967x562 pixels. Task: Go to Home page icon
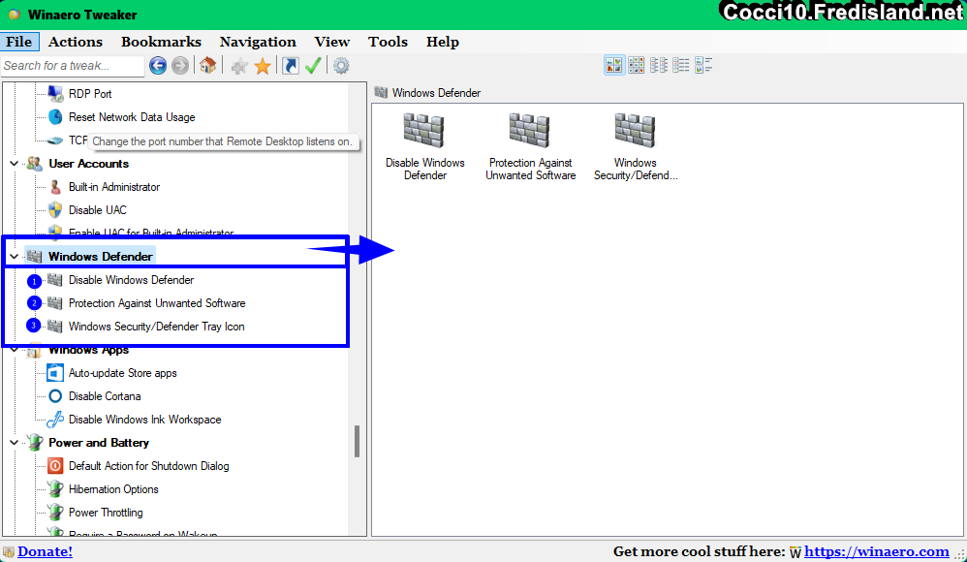click(207, 65)
